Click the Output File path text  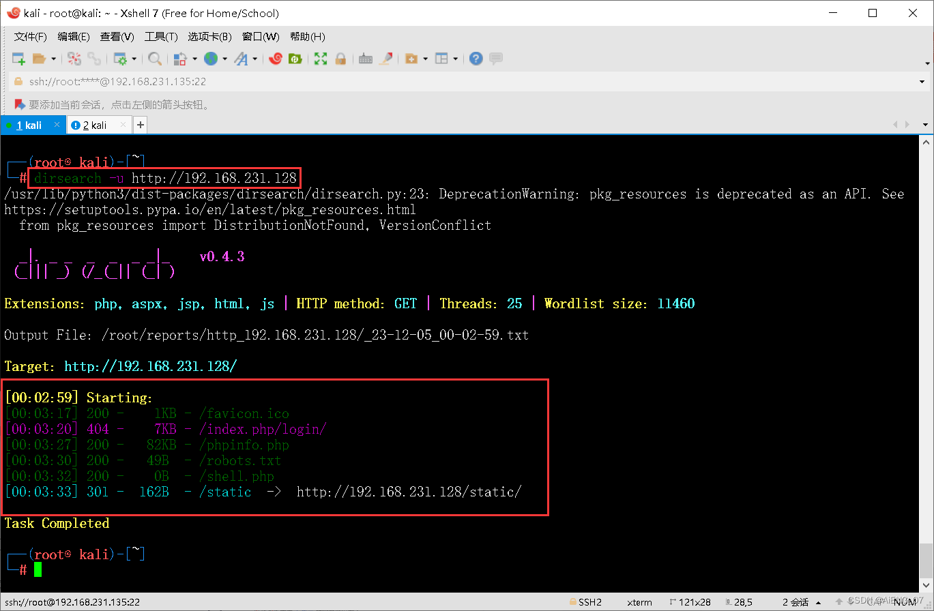tap(315, 335)
